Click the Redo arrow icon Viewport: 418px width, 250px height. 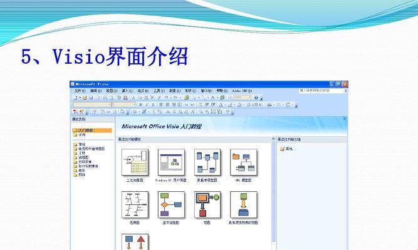175,97
